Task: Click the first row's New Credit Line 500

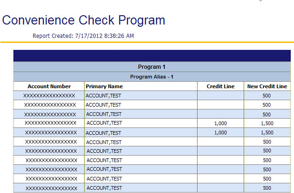Action: pos(267,96)
